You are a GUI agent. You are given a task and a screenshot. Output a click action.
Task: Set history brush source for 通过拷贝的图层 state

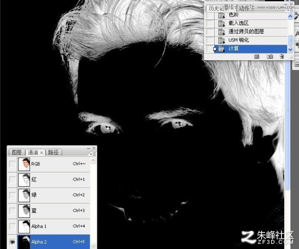coord(210,32)
